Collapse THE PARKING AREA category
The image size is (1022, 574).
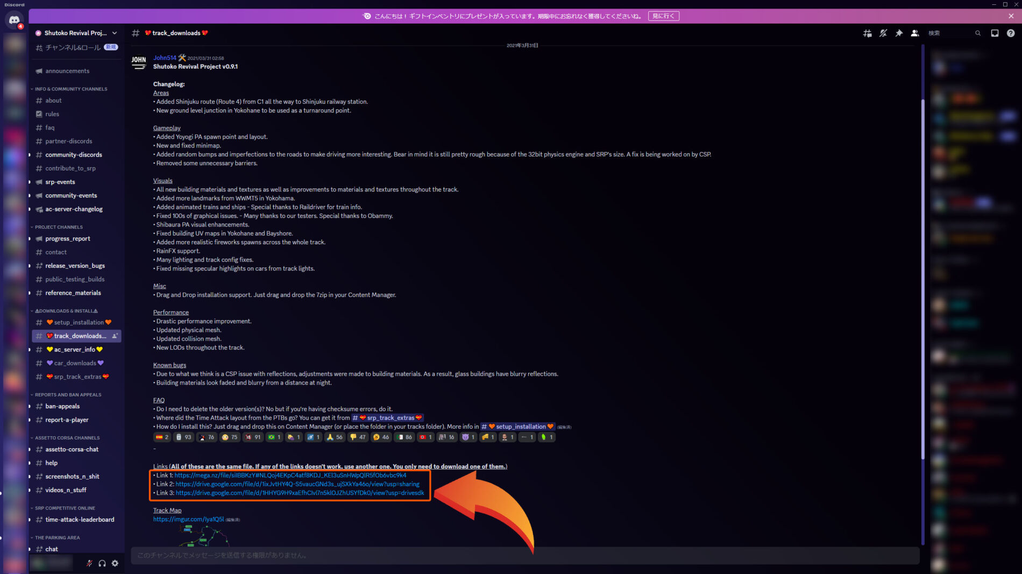point(55,537)
